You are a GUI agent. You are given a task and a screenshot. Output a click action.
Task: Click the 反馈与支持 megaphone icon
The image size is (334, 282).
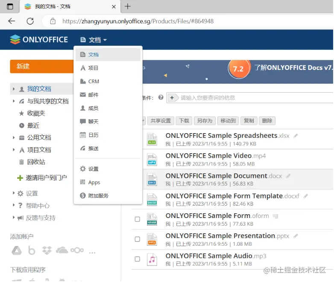click(x=21, y=218)
